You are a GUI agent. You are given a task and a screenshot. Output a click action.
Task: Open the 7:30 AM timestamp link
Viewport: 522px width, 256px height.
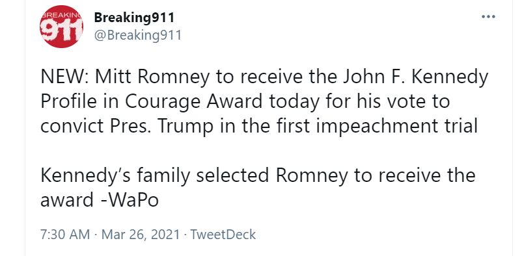click(65, 235)
